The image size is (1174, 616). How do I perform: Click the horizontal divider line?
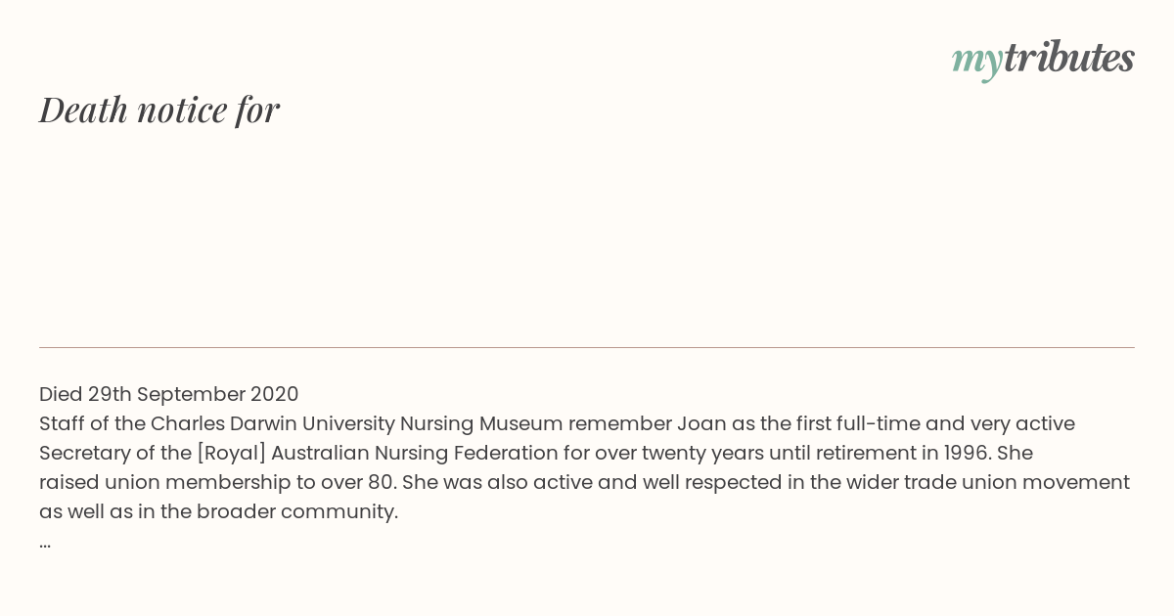coord(587,347)
